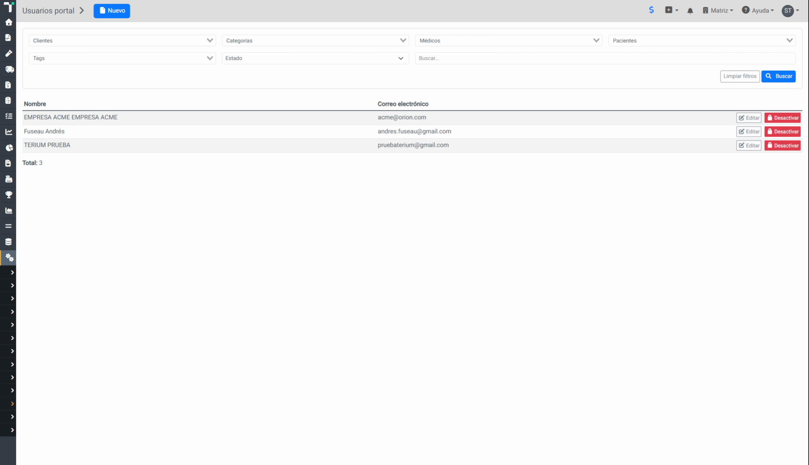Open the settings gears sidebar icon

tap(9, 257)
